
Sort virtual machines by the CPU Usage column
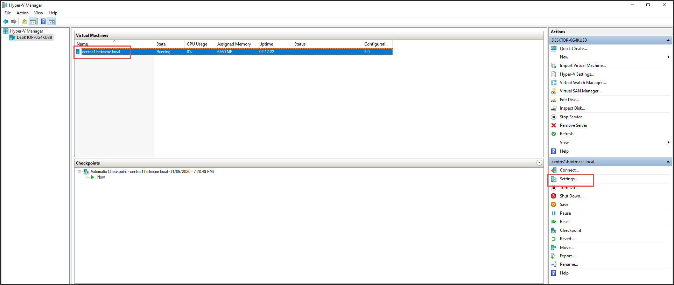tap(197, 44)
